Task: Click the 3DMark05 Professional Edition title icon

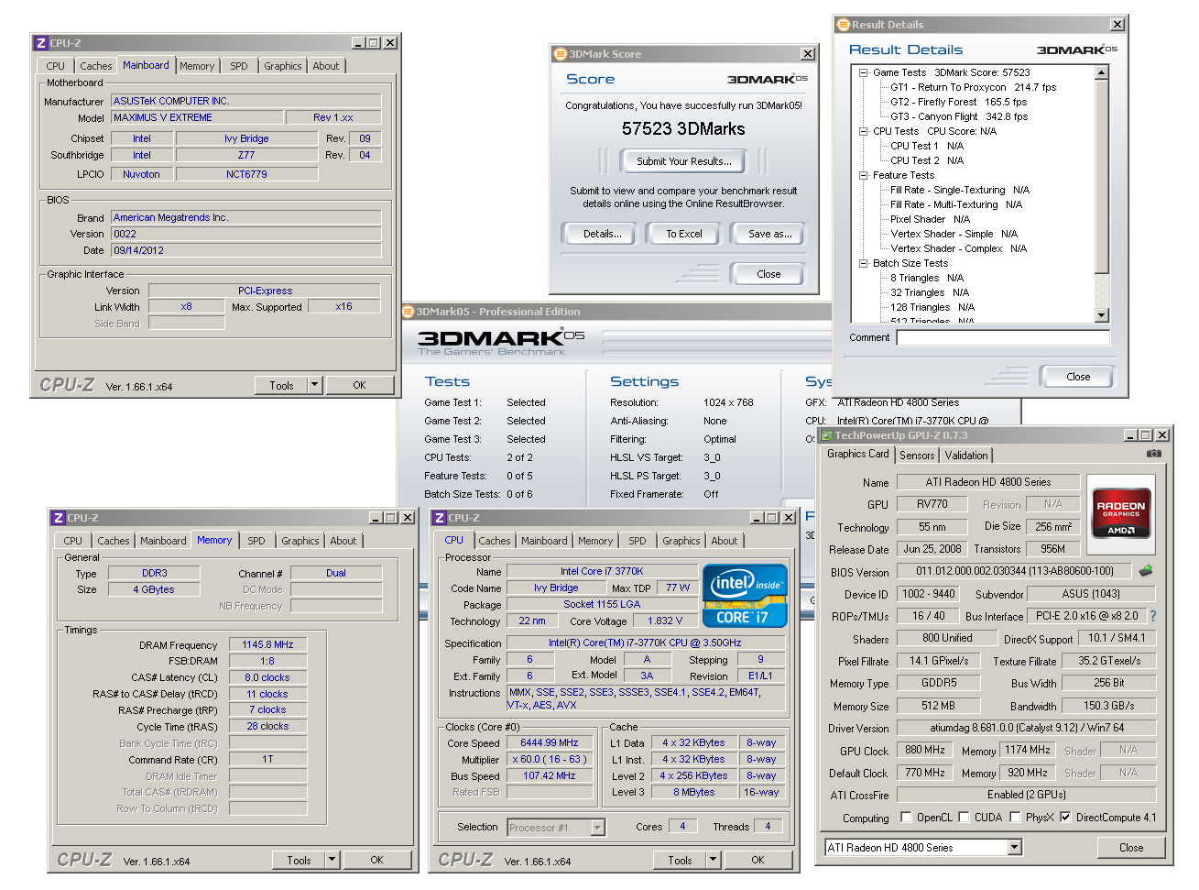Action: 409,312
